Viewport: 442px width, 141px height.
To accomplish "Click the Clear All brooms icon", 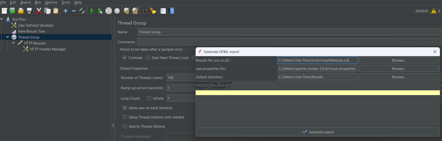I will click(135, 11).
